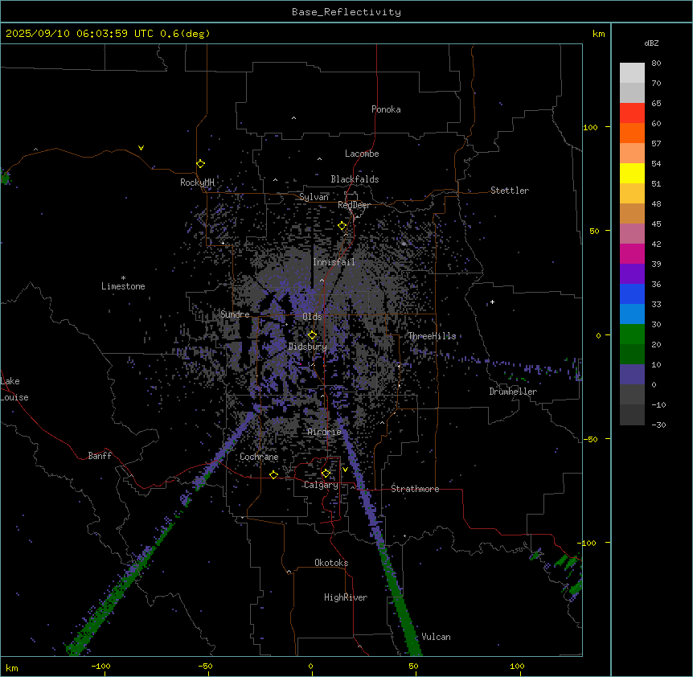Click the Ponoka city label
Screen dimensions: 693x677
tap(386, 109)
